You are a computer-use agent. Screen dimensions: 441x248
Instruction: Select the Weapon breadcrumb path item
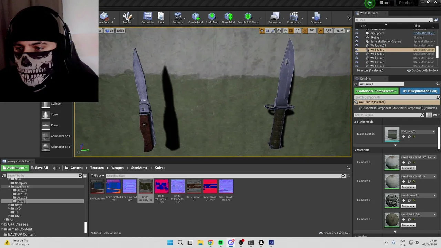[x=117, y=168]
